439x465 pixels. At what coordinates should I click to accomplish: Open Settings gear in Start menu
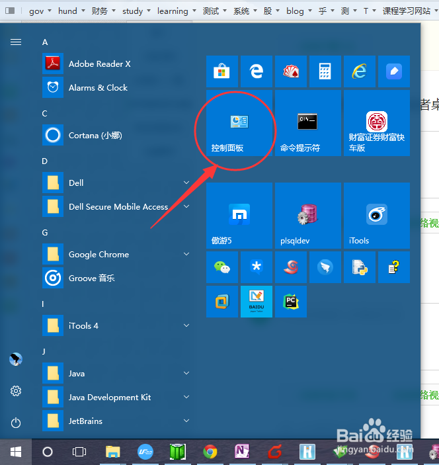16,391
